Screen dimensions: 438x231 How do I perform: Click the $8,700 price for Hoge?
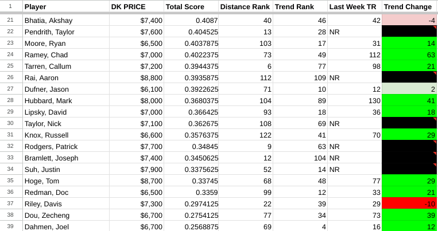tap(136, 181)
